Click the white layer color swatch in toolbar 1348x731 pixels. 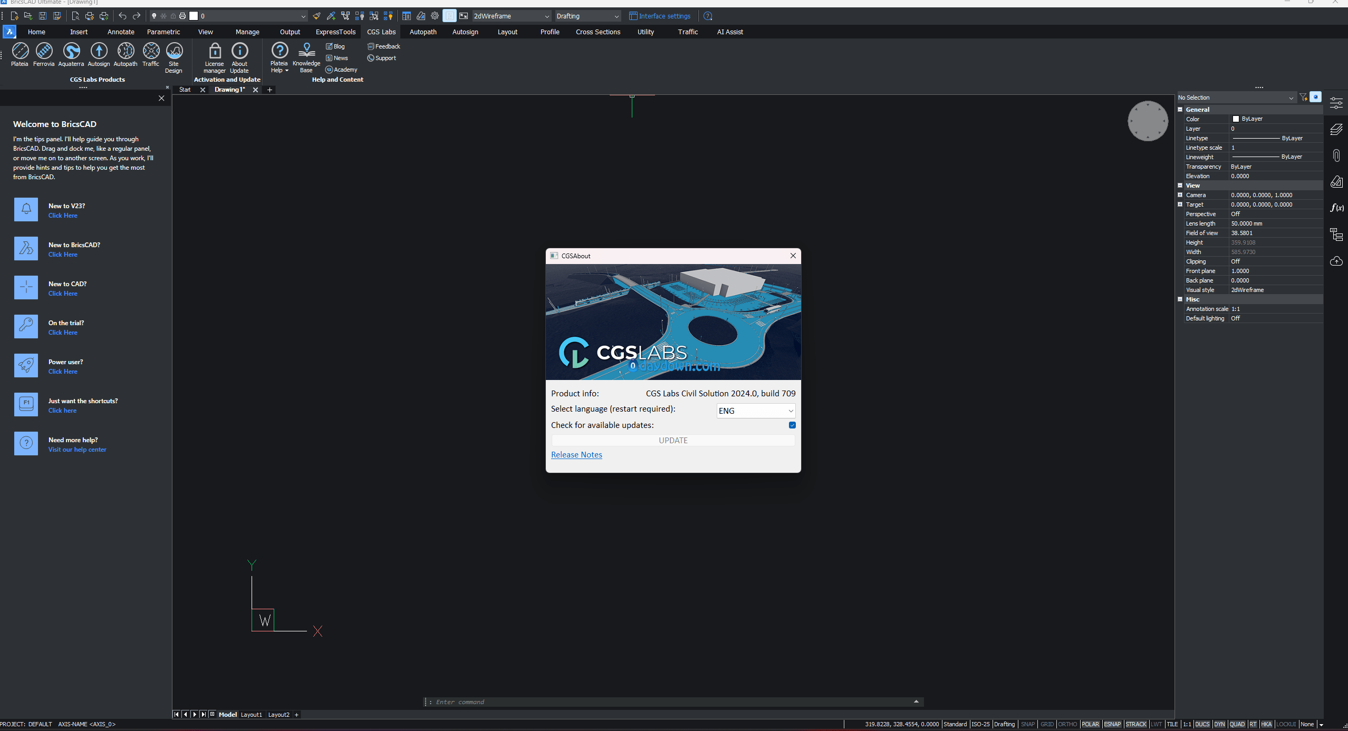coord(194,16)
